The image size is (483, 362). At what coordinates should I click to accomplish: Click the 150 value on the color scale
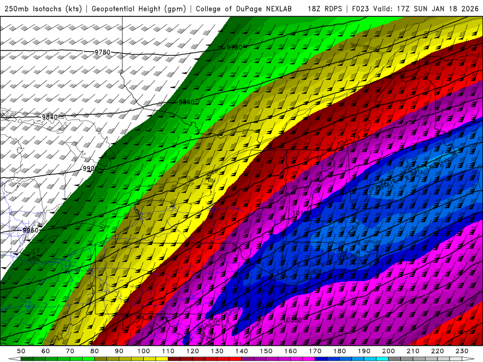(266, 351)
